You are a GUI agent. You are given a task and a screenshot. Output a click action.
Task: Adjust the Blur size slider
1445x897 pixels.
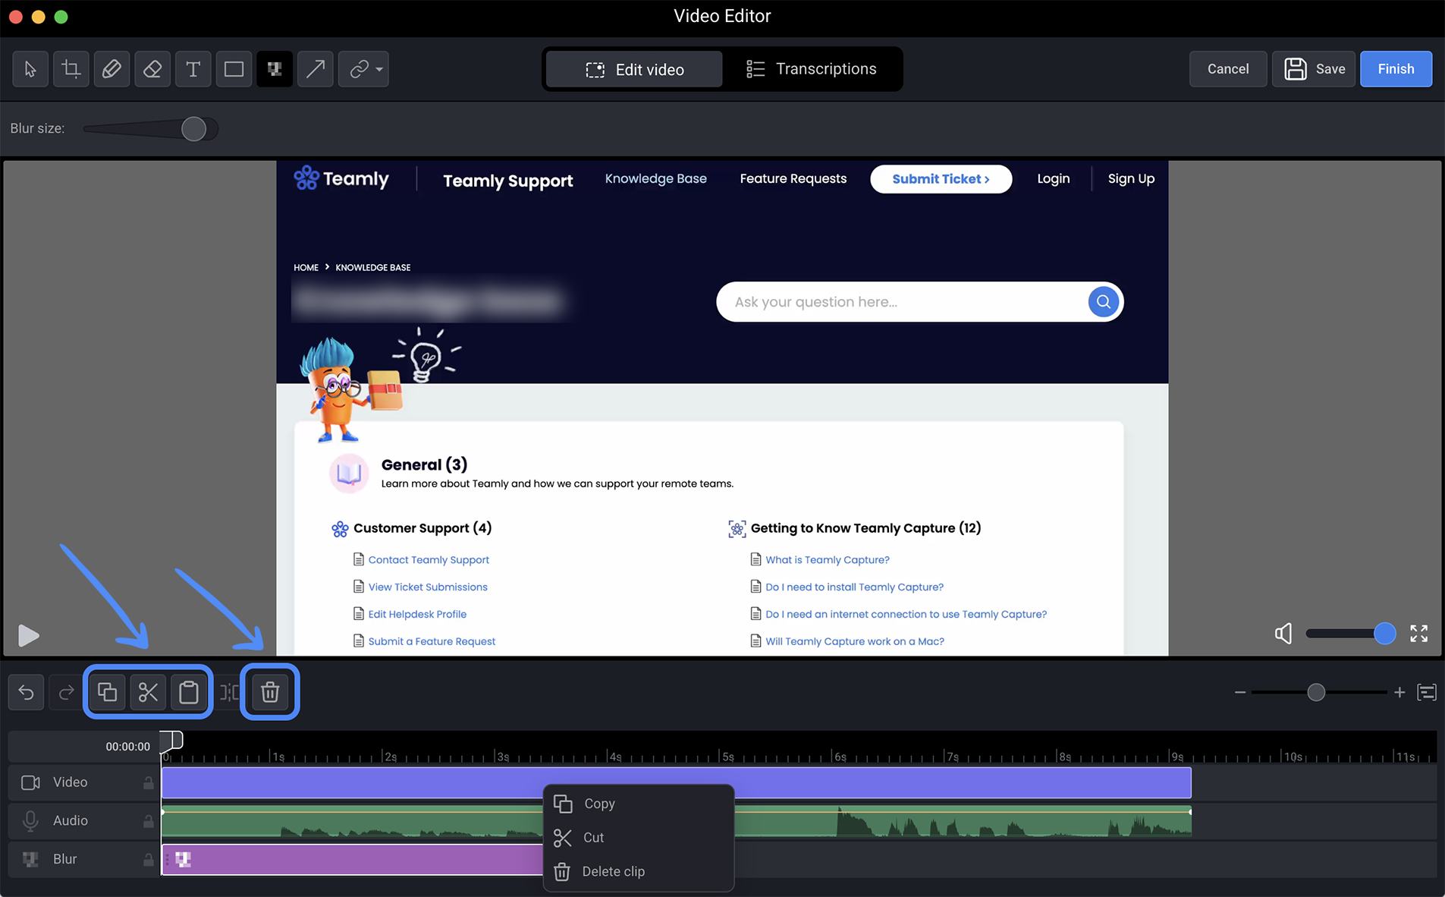[194, 129]
